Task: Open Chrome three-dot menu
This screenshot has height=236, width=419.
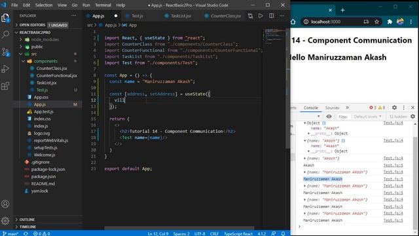Action: tap(410, 22)
